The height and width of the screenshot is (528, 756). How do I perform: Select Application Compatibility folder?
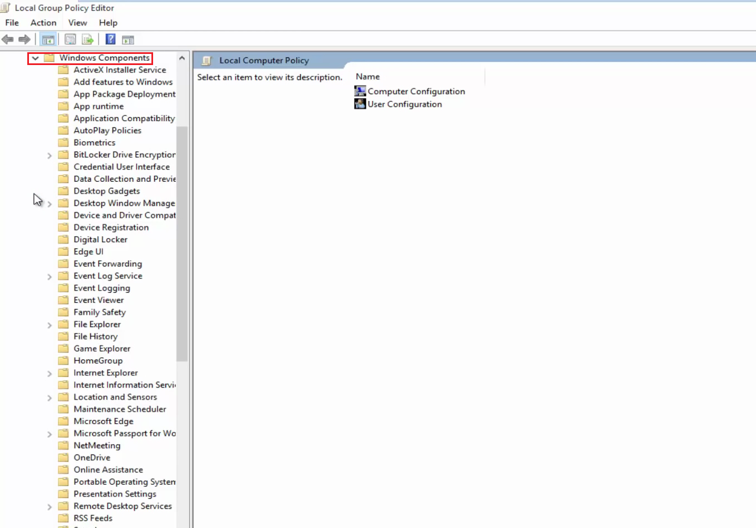tap(124, 118)
